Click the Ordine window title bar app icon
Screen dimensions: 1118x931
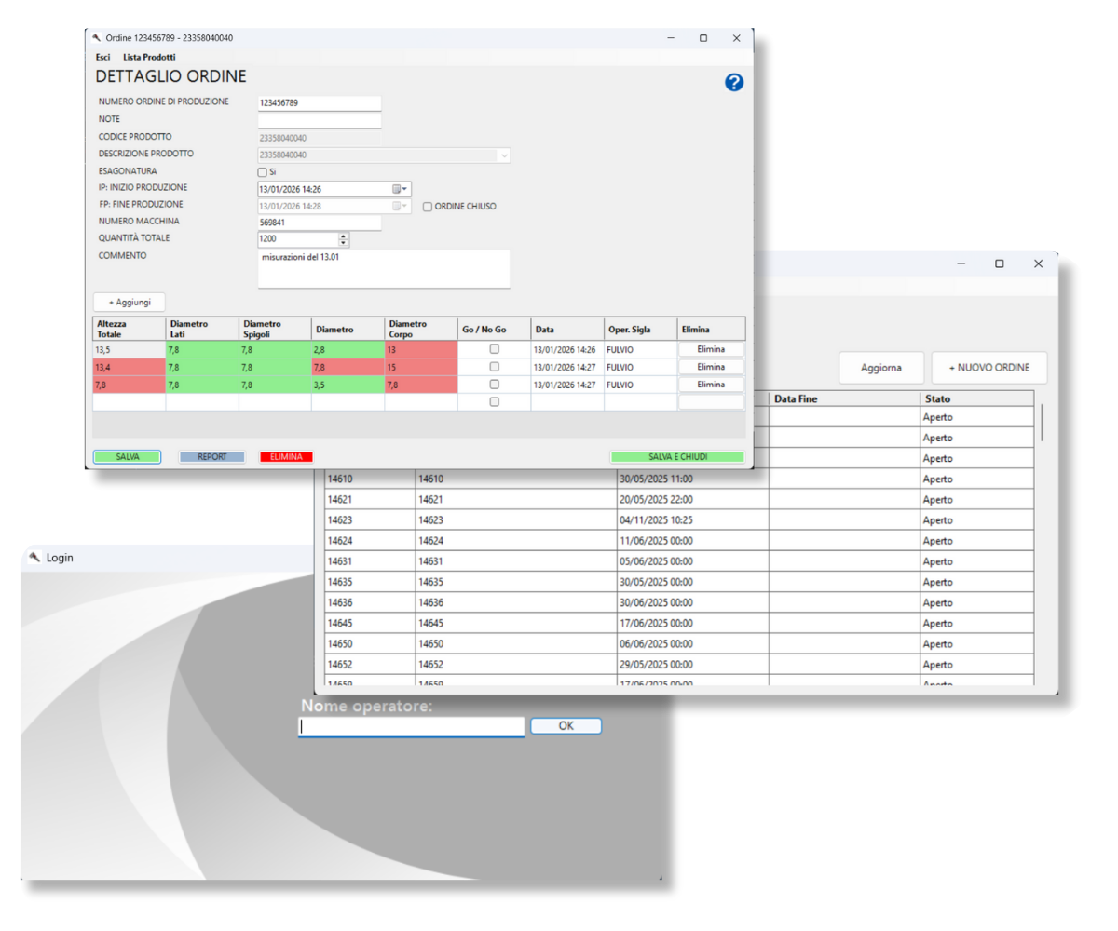[x=96, y=38]
